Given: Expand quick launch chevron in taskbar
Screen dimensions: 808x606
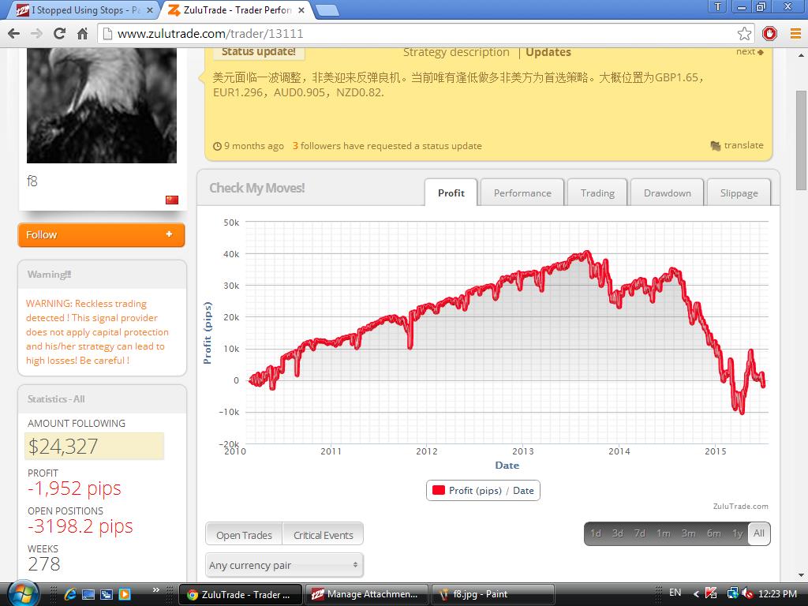Looking at the screenshot, I should [155, 590].
